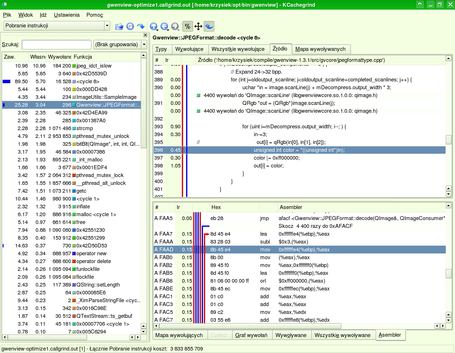
Task: Toggle the percentage relative cost button
Action: pyautogui.click(x=187, y=26)
